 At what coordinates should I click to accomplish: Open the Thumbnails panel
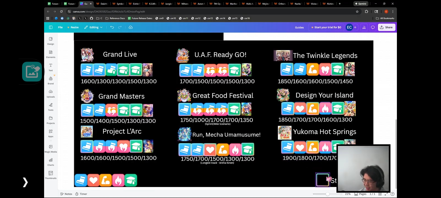[x=51, y=175]
